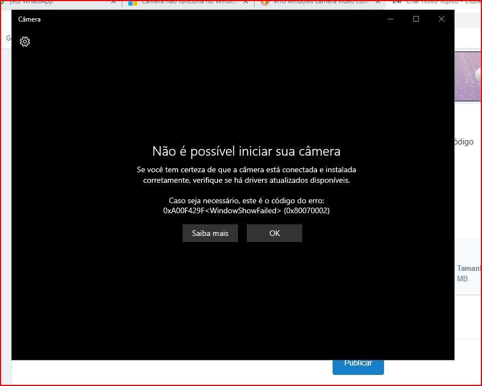The image size is (482, 386).
Task: Click the heading Não é possível iniciar sua câmera
Action: 246,151
